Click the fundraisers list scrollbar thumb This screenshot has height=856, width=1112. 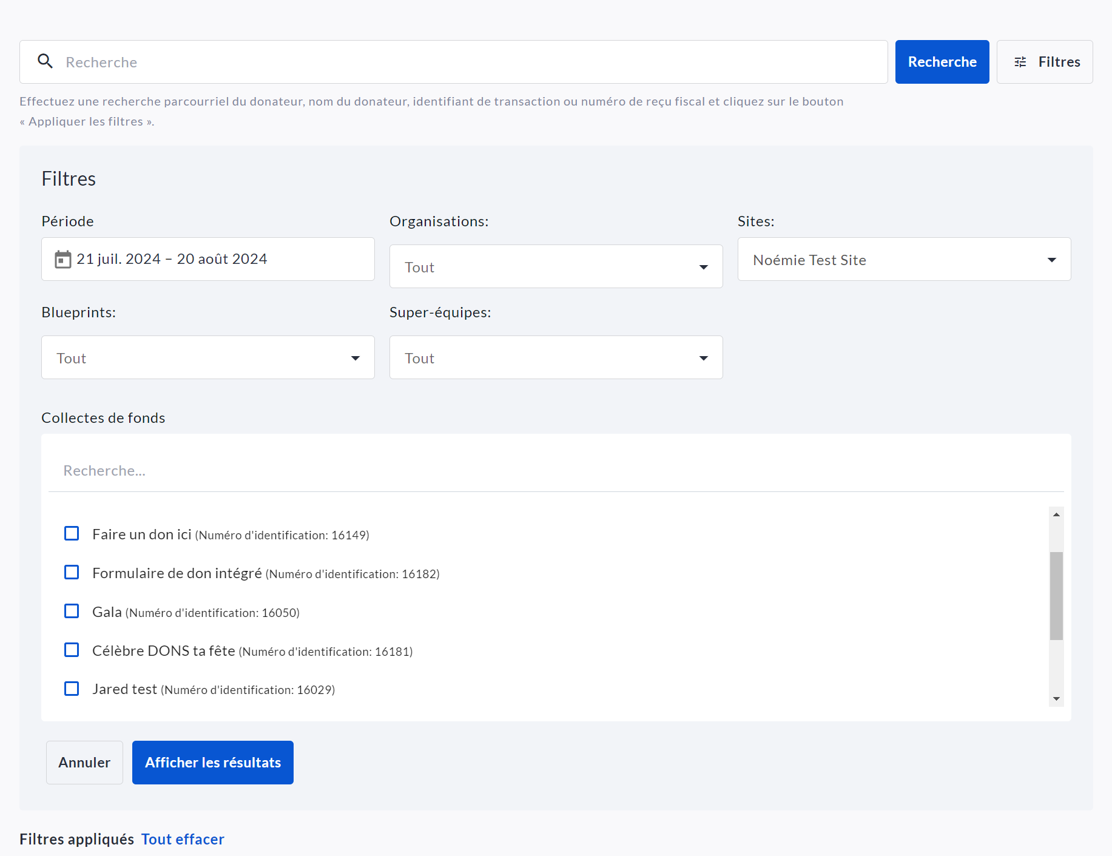(1056, 596)
